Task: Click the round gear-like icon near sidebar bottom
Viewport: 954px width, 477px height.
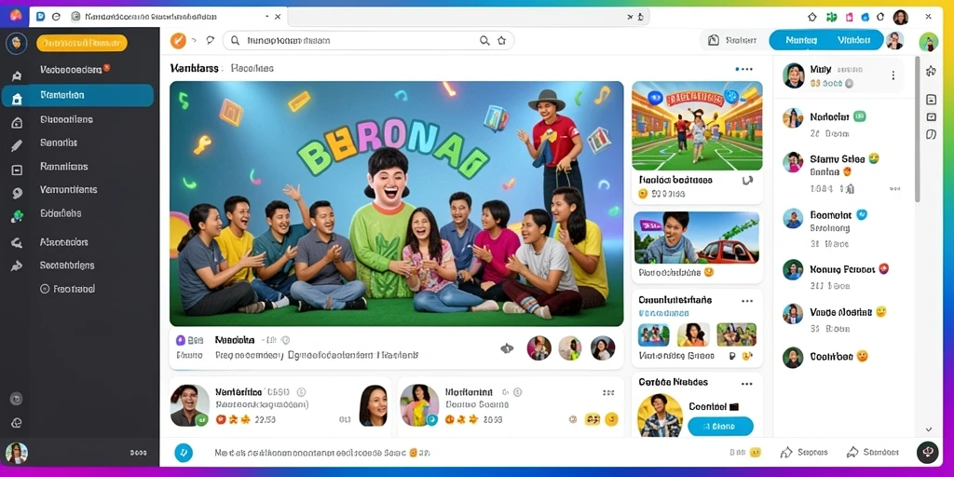Action: click(17, 399)
